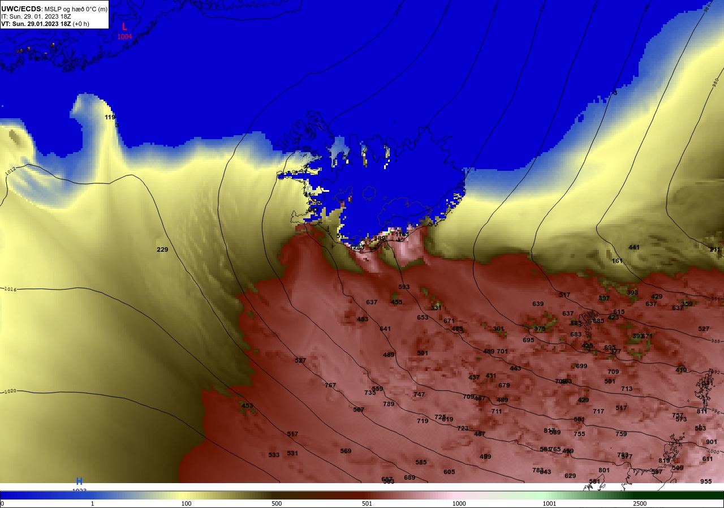Click the height value 397
The image size is (724, 508).
coord(604,298)
